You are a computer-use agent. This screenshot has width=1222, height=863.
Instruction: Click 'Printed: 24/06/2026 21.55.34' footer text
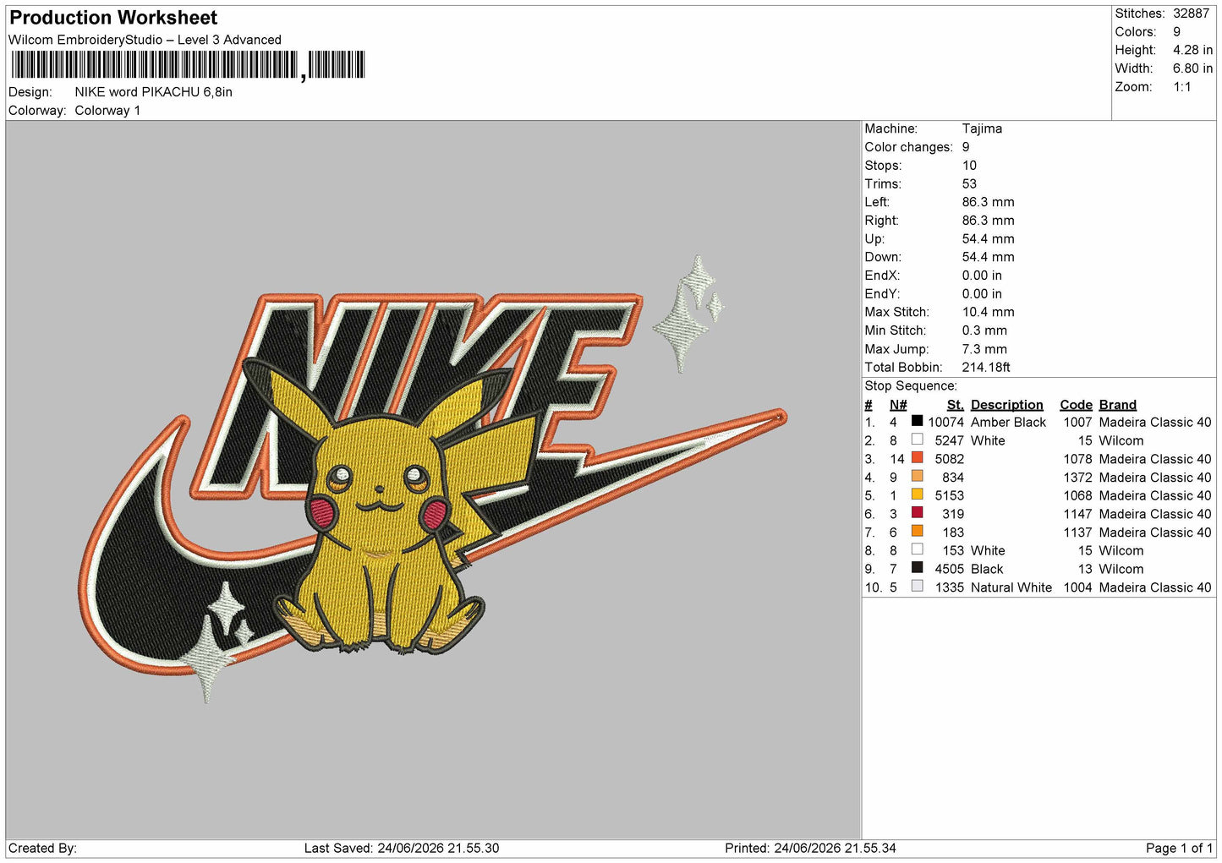(810, 849)
